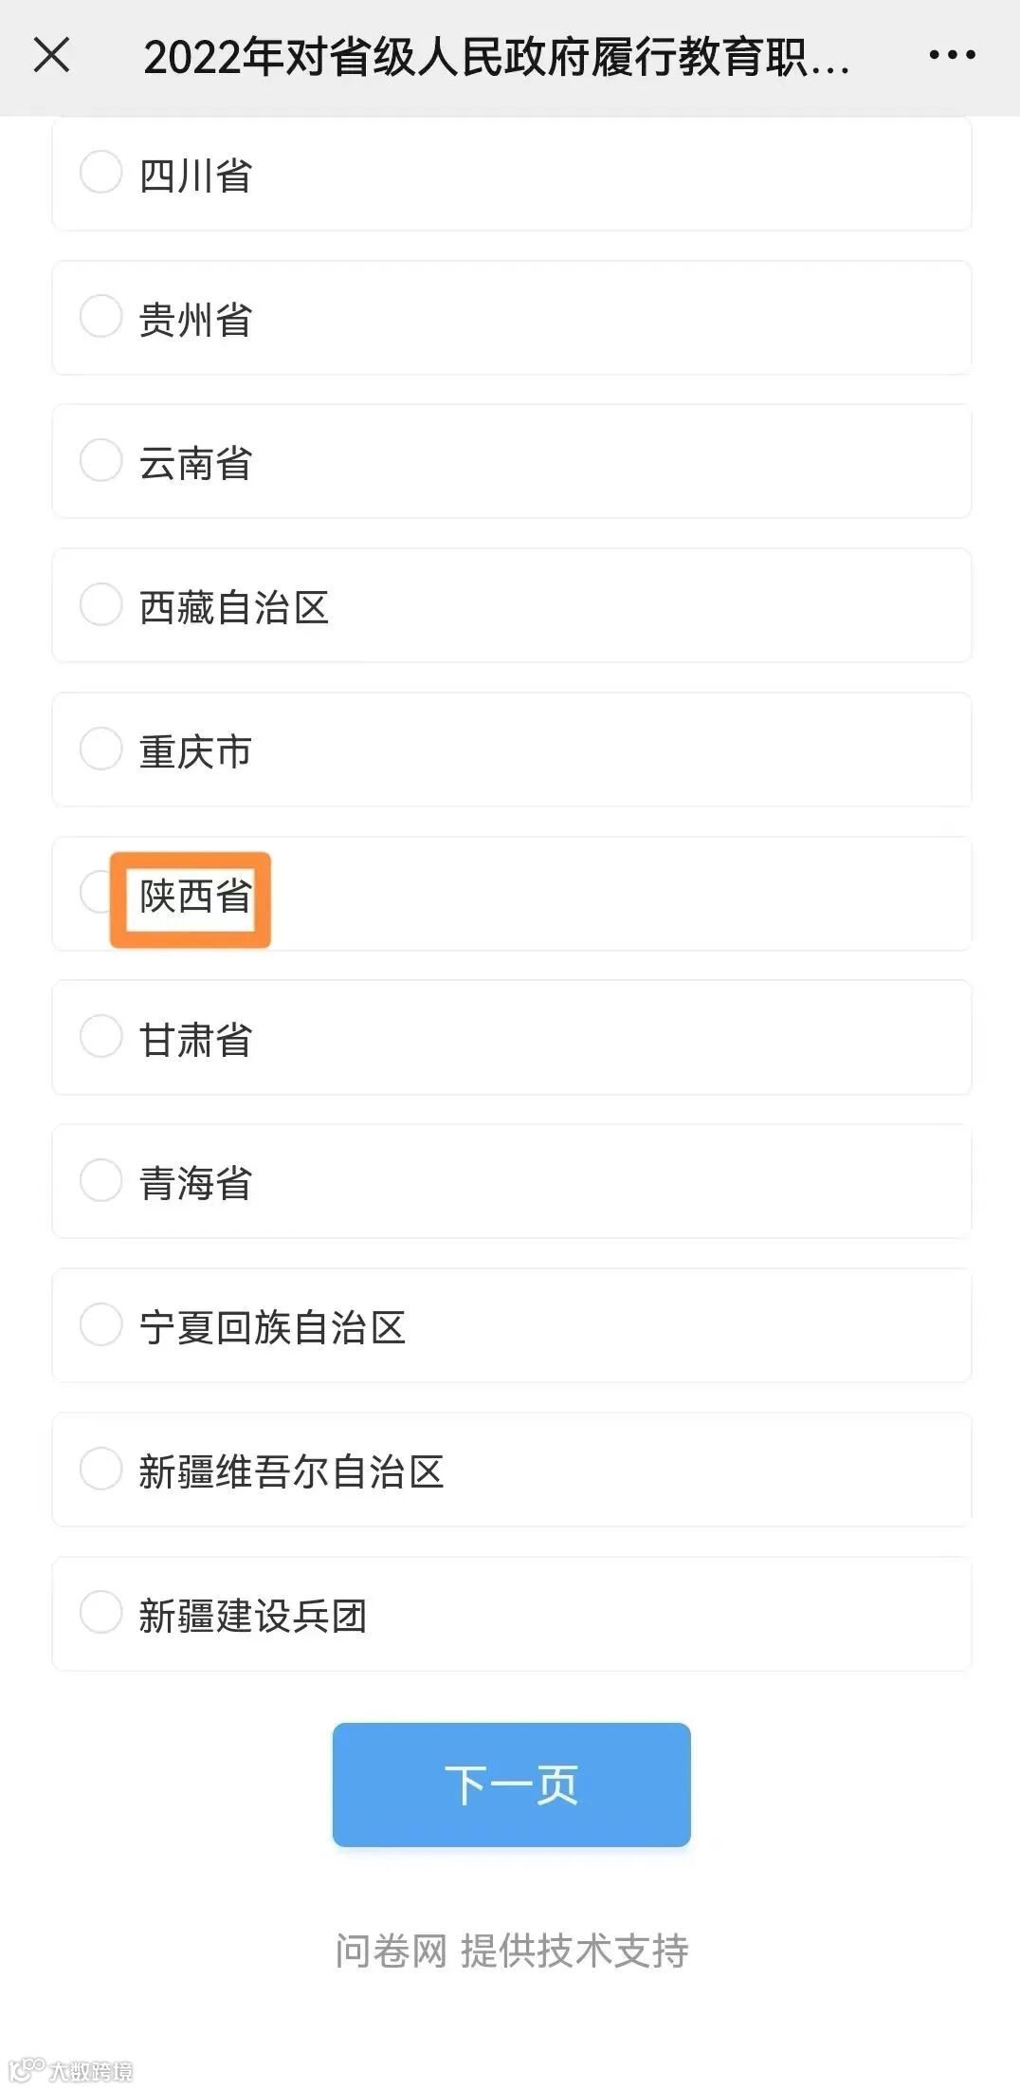Choose 新疆维吾尔自治区 option
The width and height of the screenshot is (1020, 2090).
[100, 1470]
